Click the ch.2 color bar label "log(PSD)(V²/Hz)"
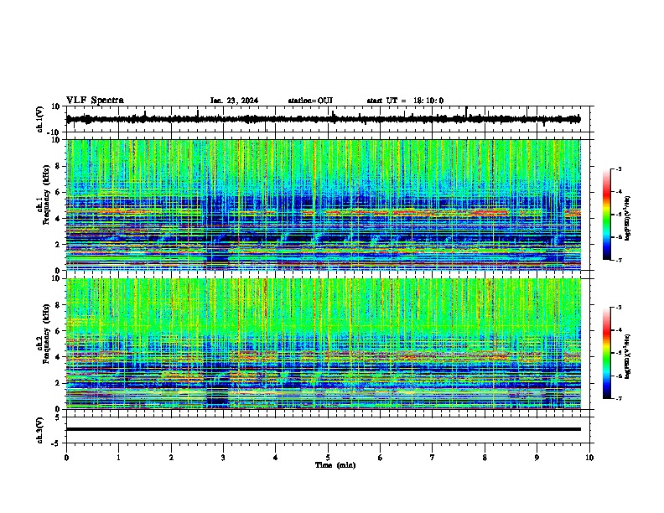This screenshot has width=664, height=513. pos(628,357)
